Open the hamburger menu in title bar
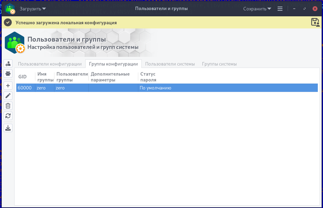The image size is (323, 208). [280, 9]
